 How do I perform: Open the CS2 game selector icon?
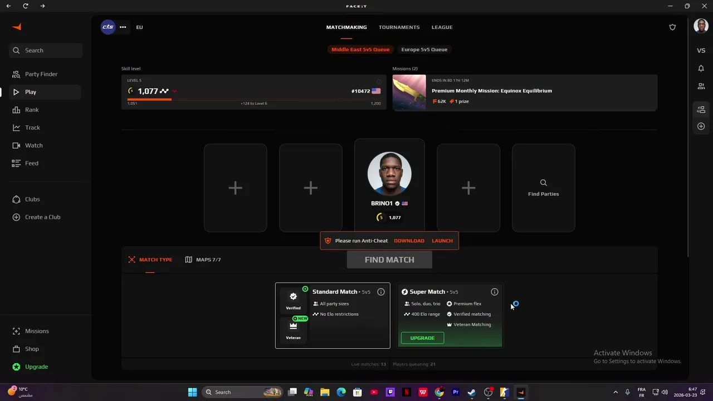pos(108,27)
